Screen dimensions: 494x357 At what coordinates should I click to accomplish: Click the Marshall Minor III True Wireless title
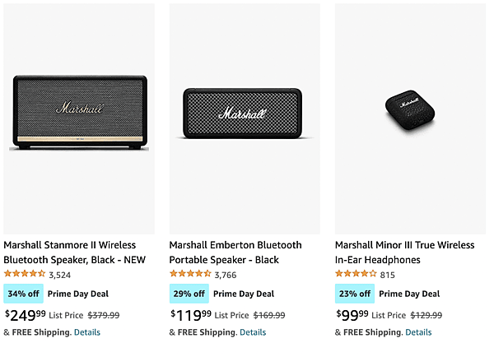pyautogui.click(x=404, y=253)
